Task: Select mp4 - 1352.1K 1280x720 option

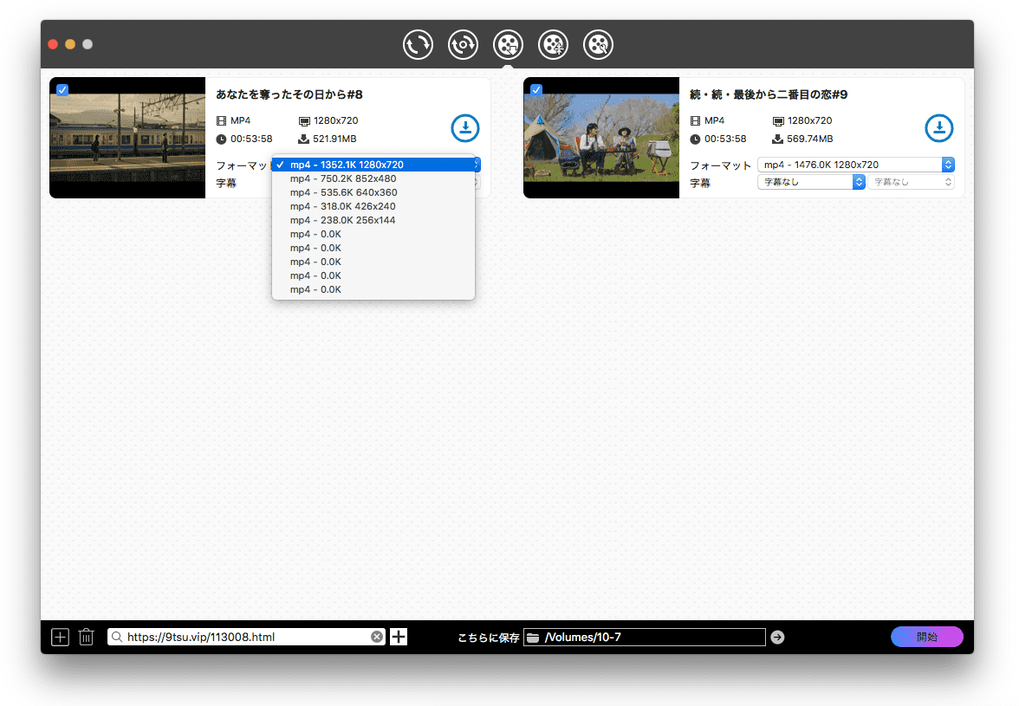Action: coord(373,165)
